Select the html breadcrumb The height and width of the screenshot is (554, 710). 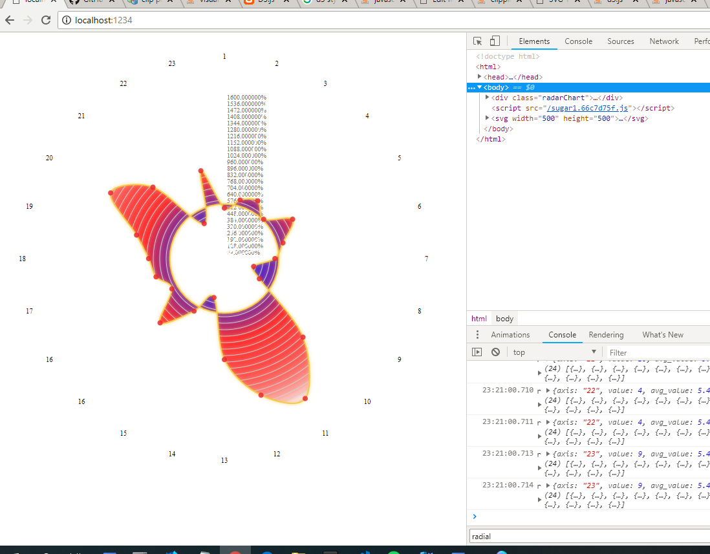479,319
